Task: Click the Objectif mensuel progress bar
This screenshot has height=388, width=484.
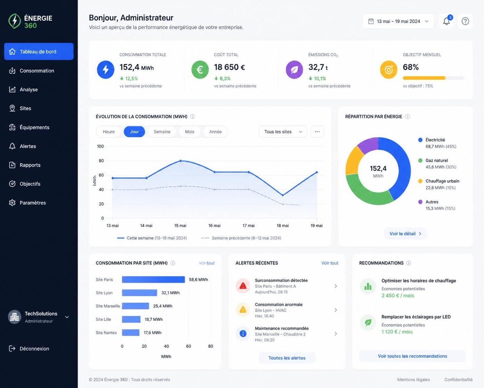Action: 433,78
